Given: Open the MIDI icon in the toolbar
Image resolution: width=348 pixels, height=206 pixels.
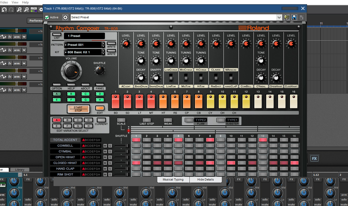Looking at the screenshot, I should pos(34,10).
